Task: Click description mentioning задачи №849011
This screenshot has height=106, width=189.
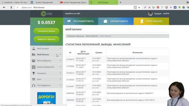Action: tap(130, 93)
